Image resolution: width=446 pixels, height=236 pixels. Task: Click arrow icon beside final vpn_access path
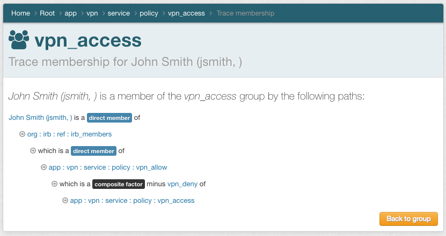click(65, 201)
